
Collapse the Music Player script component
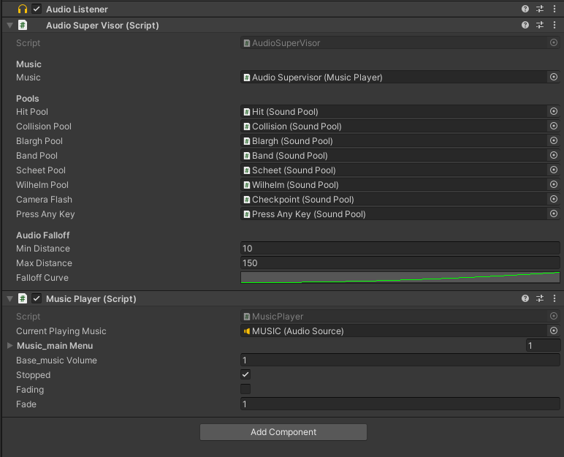pos(9,298)
